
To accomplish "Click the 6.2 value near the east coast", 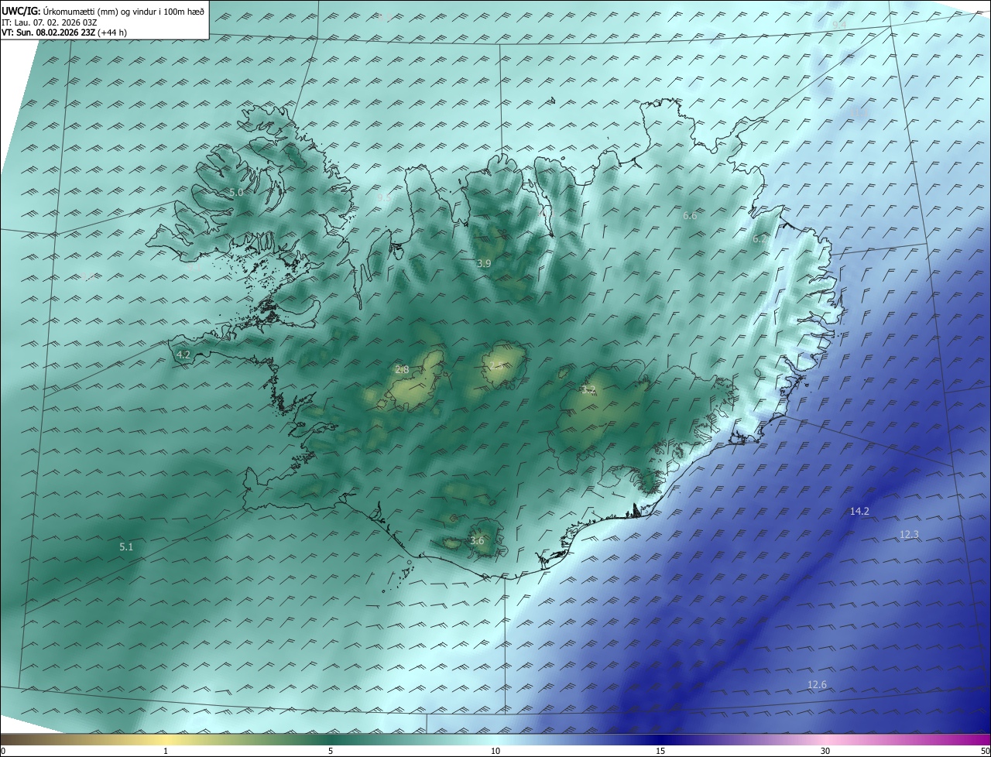I will [760, 240].
